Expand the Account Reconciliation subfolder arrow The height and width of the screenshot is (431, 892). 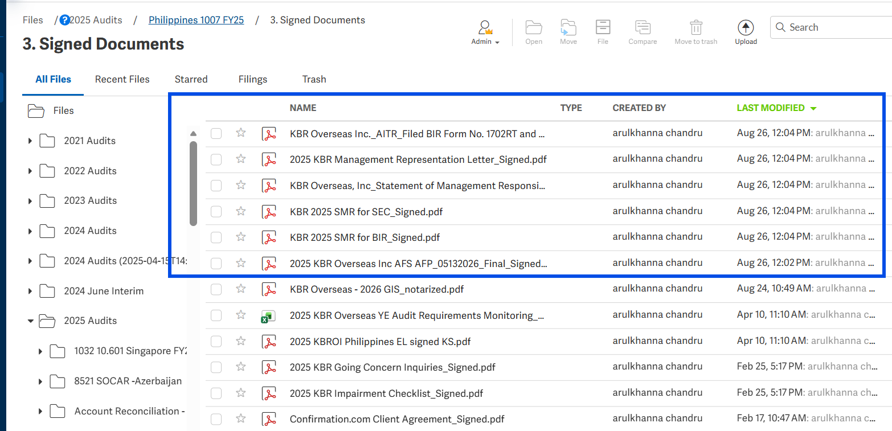pos(40,411)
